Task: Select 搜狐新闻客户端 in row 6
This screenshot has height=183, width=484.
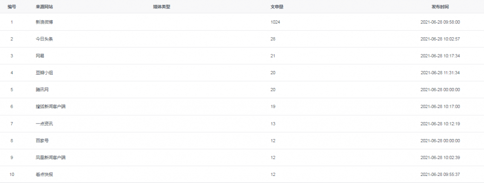Action: pyautogui.click(x=51, y=107)
